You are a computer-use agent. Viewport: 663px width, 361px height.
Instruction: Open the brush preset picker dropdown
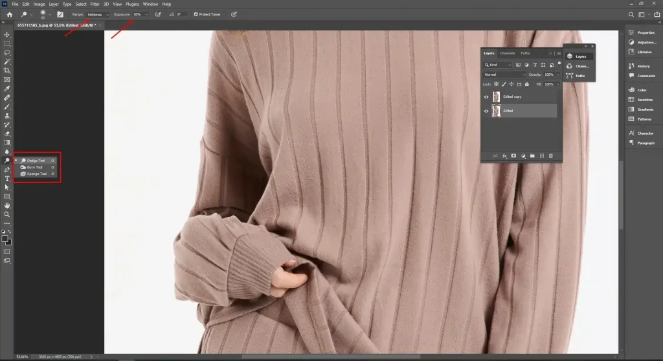tap(50, 15)
